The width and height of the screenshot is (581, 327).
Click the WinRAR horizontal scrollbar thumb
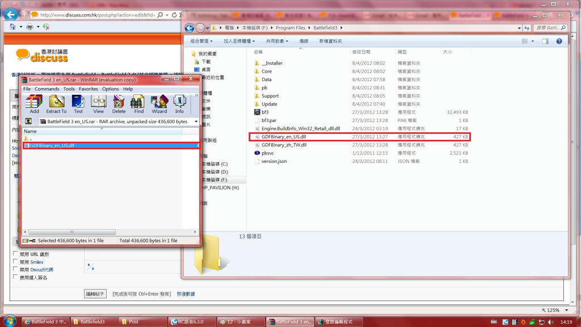click(72, 232)
